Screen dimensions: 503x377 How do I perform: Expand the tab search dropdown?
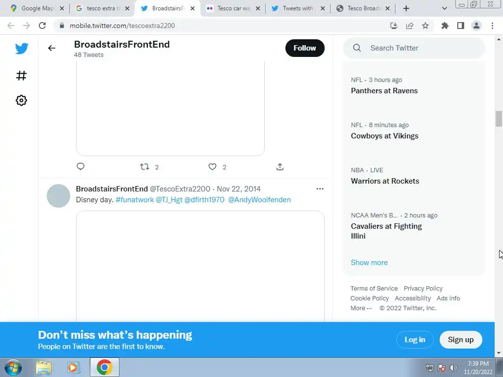[x=444, y=8]
